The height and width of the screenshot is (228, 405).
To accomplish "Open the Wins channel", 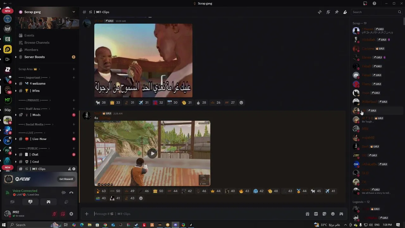I will (47, 91).
